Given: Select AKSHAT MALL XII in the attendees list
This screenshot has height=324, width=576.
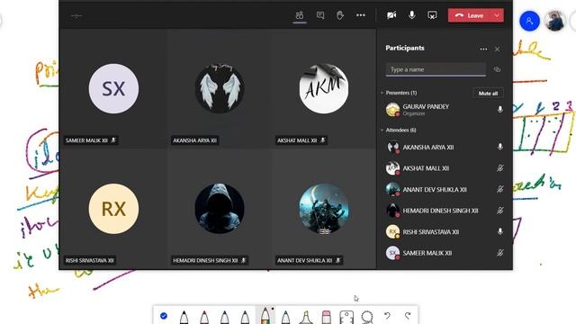Looking at the screenshot, I should [445, 168].
